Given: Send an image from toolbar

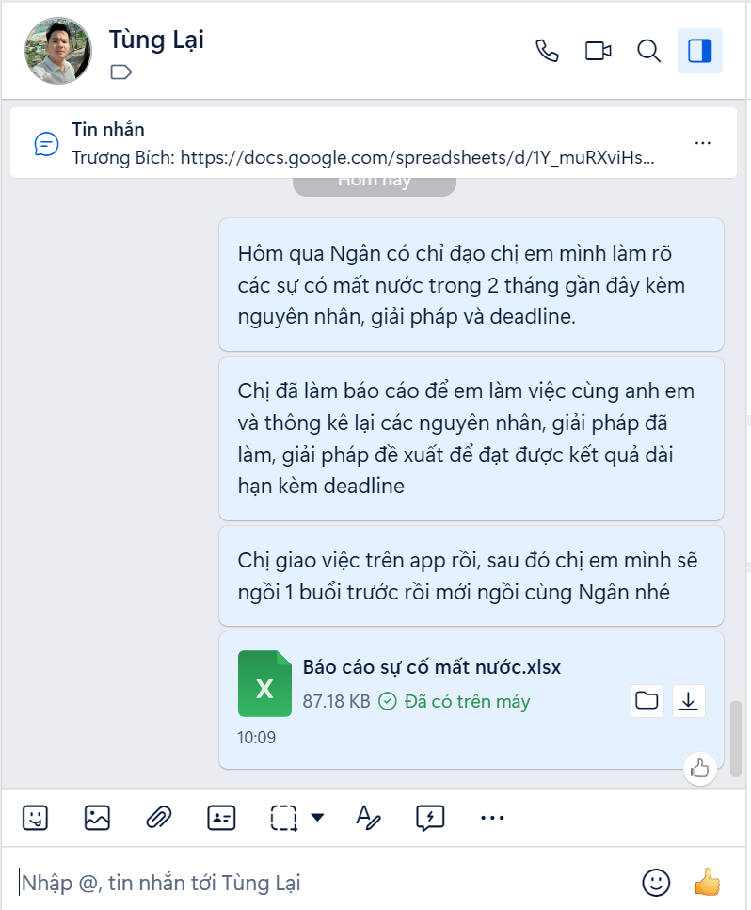Looking at the screenshot, I should pos(97,818).
